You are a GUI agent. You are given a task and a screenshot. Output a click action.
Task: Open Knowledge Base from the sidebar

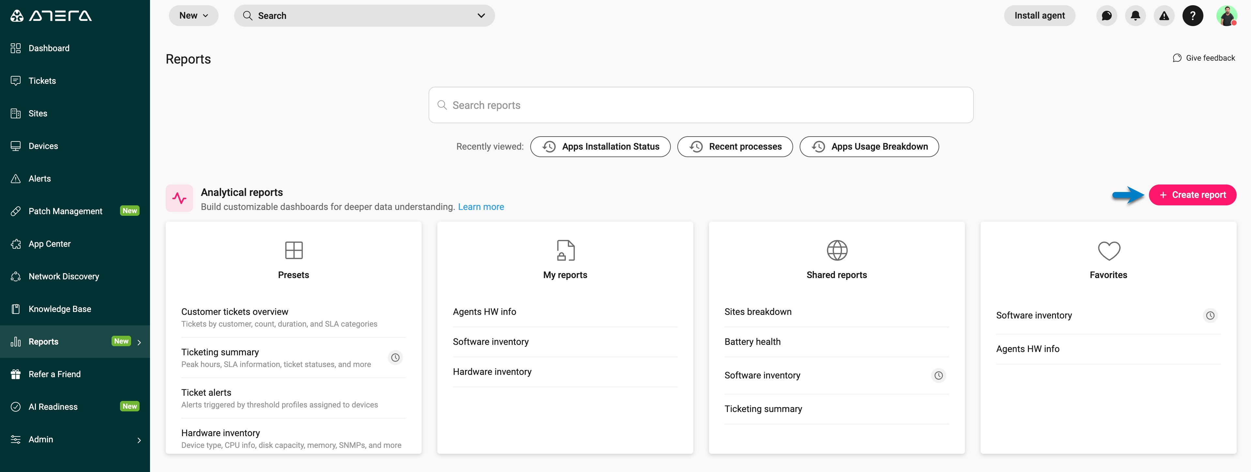pyautogui.click(x=75, y=309)
